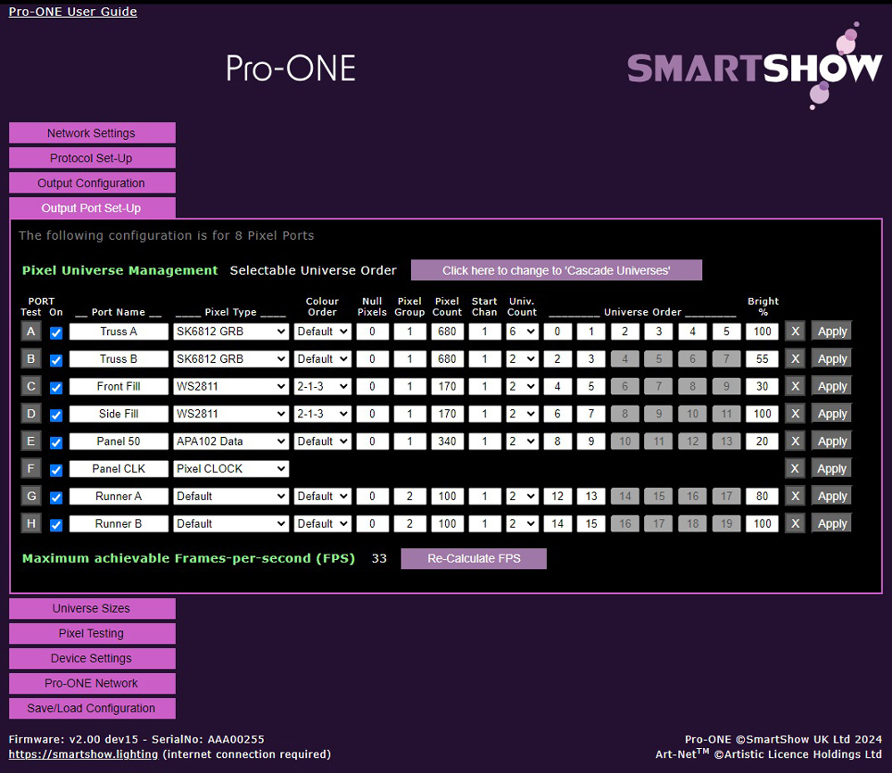
Task: Click the Bright % field for Truss B
Action: pos(762,358)
